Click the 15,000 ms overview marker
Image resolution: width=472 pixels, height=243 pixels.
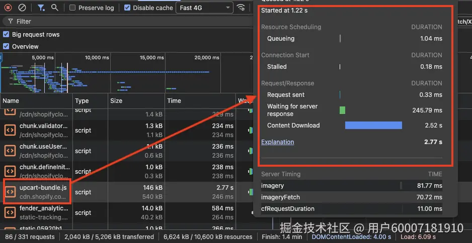(x=152, y=57)
